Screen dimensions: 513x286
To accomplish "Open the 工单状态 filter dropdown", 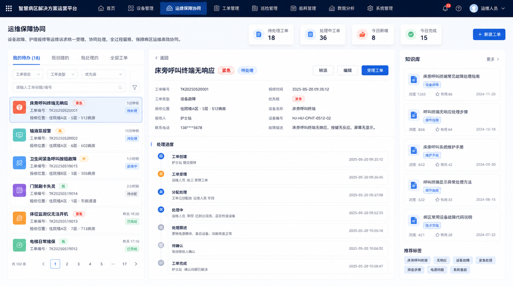I will point(28,74).
